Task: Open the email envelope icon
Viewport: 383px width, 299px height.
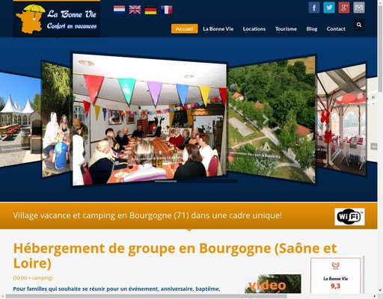Action: click(359, 7)
